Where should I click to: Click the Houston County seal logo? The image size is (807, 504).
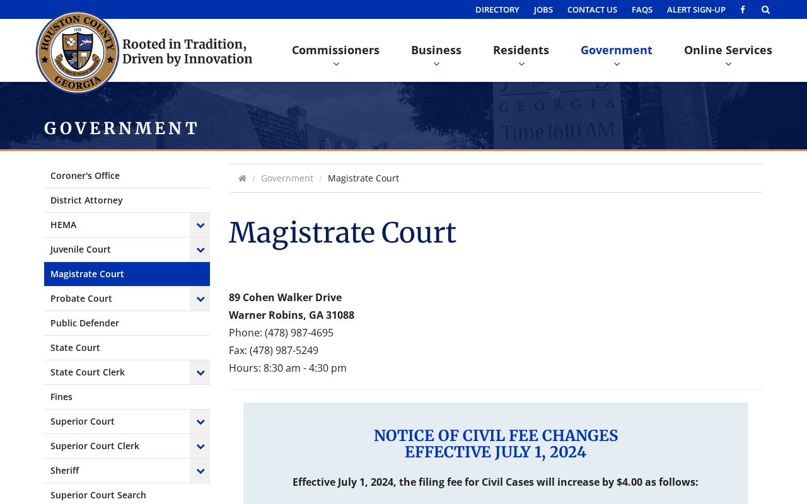coord(78,52)
